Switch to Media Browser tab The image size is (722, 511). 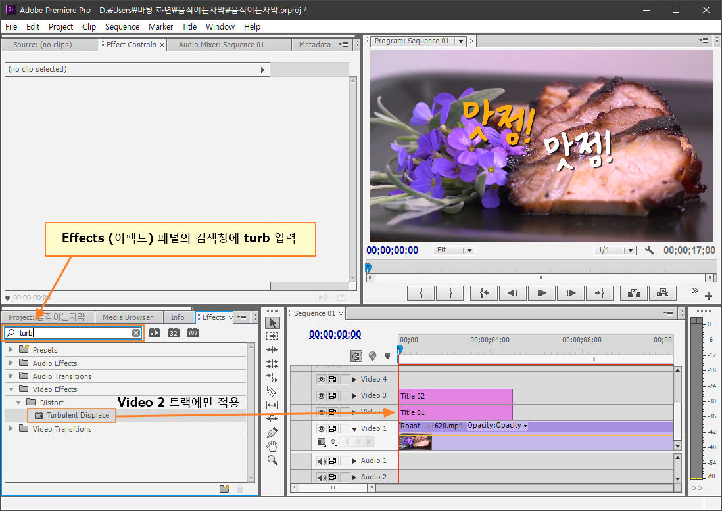click(128, 317)
